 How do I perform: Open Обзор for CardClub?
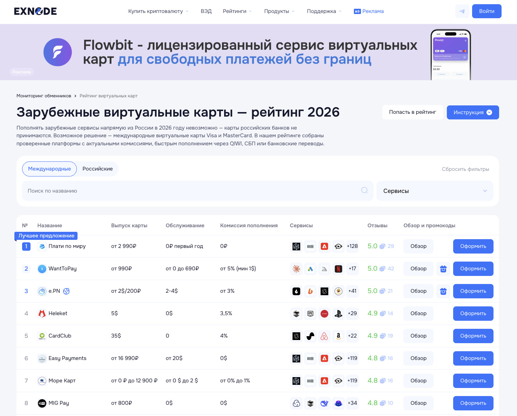tap(418, 336)
